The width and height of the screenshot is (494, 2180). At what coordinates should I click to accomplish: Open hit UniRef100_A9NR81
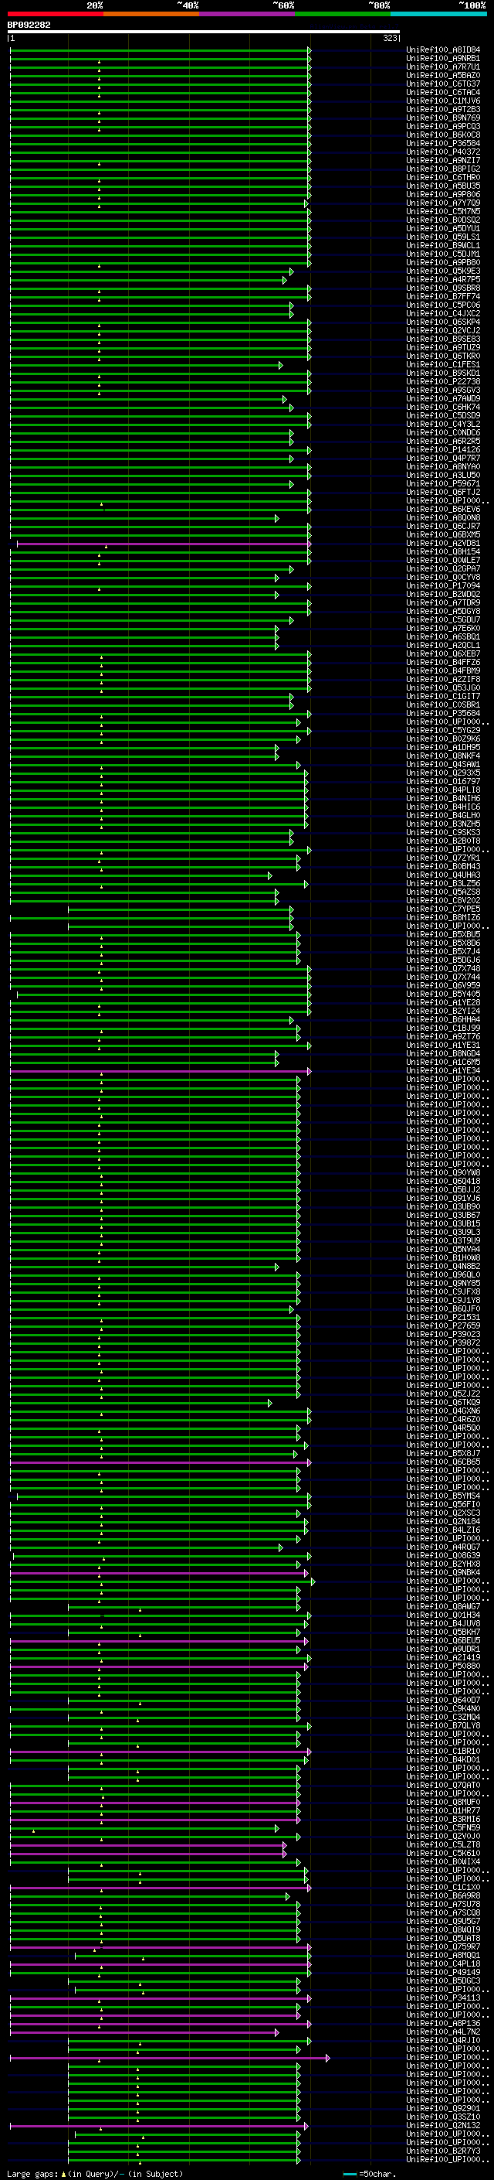[x=443, y=60]
